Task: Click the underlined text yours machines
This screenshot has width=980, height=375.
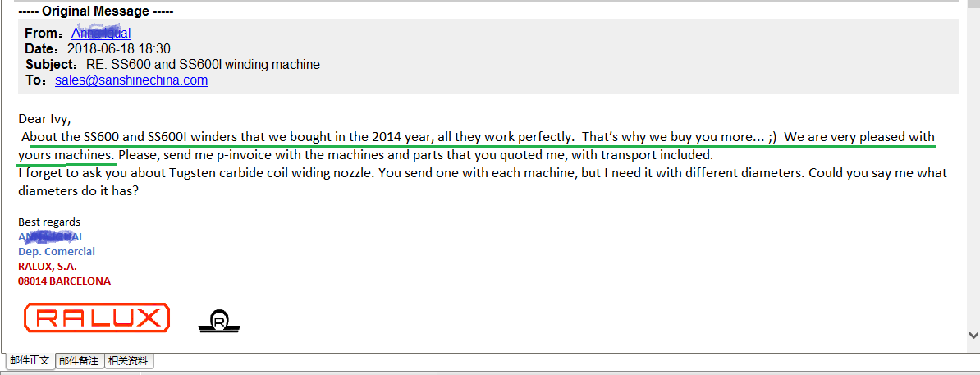Action: pyautogui.click(x=66, y=154)
